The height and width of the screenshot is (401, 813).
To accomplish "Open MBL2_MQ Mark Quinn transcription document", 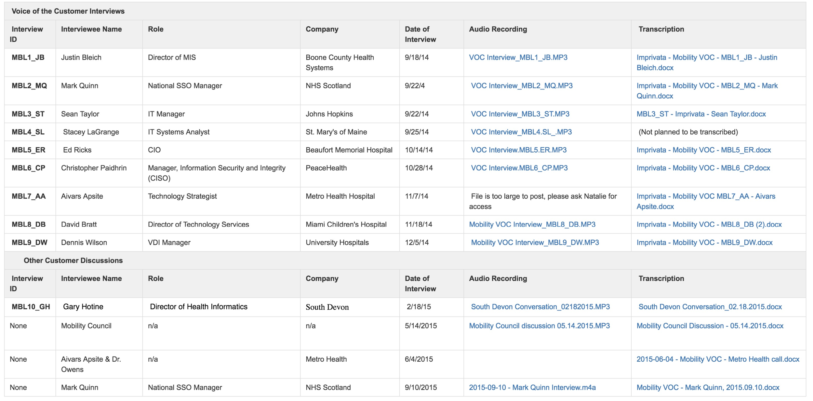I will [707, 86].
